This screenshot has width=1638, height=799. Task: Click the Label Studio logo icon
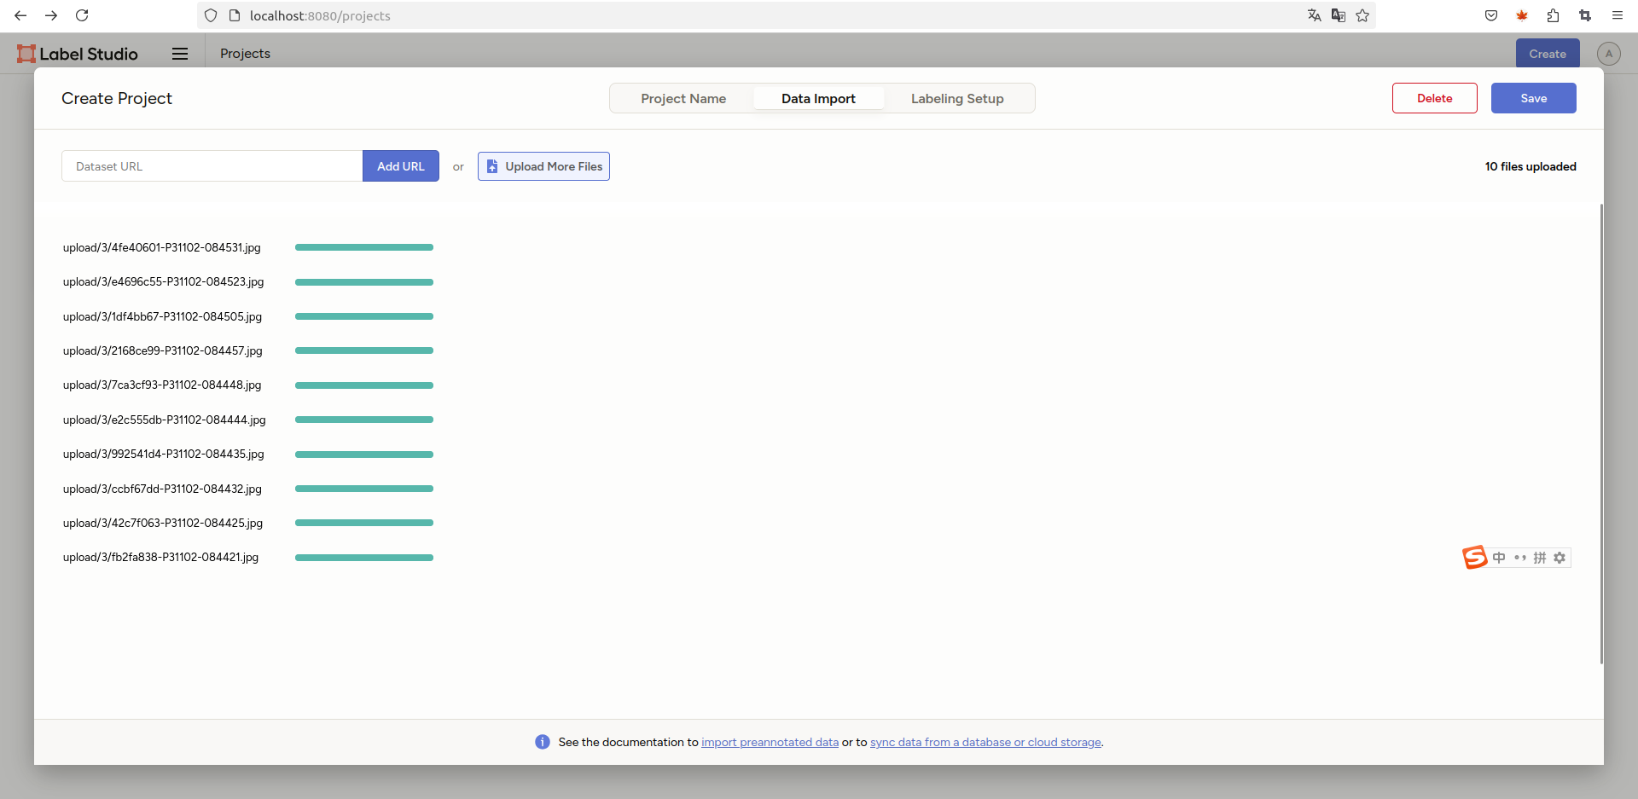click(x=26, y=54)
